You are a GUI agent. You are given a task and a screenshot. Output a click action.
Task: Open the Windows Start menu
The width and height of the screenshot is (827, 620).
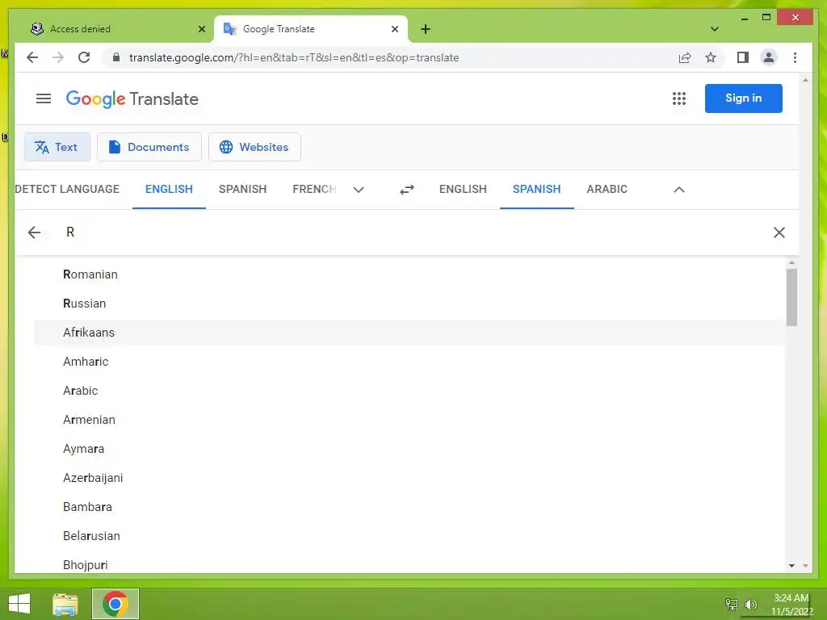[19, 604]
